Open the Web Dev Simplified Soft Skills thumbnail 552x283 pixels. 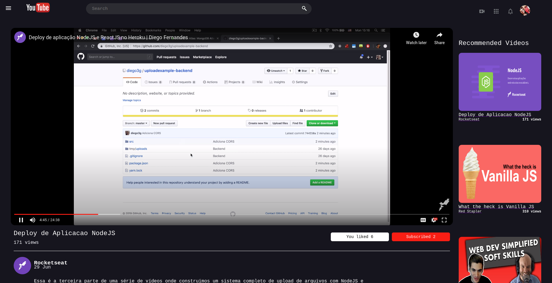500,260
